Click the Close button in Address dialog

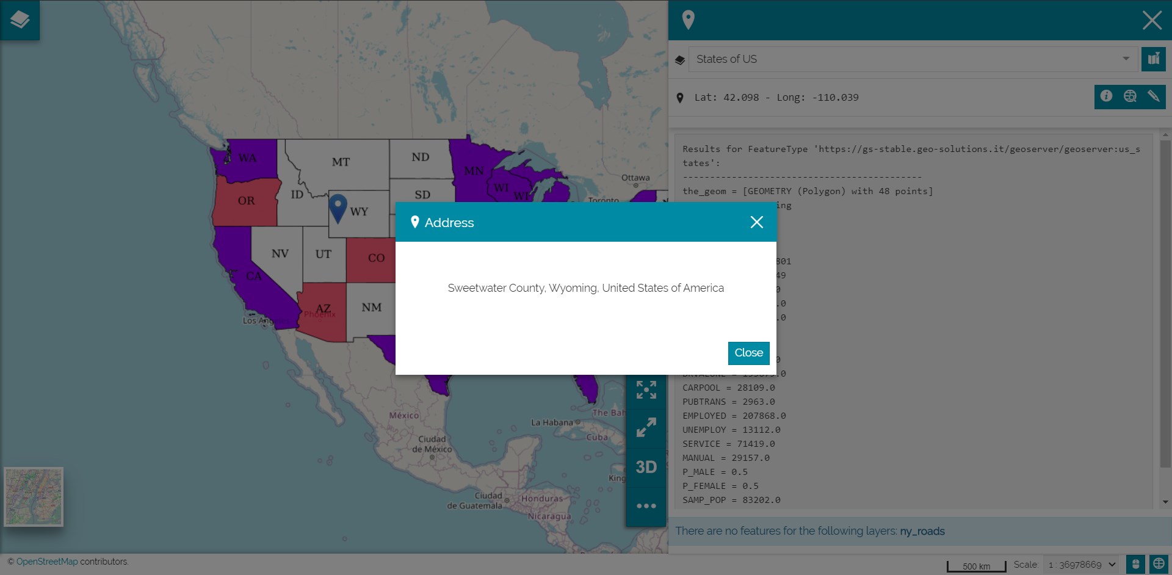click(748, 353)
